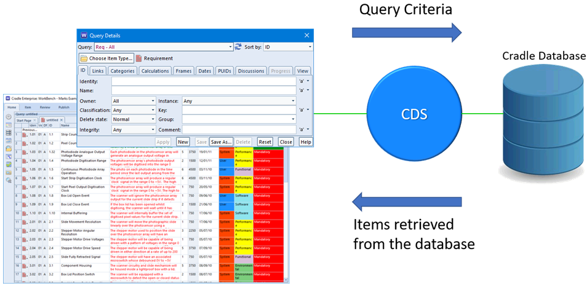Image resolution: width=587 pixels, height=286 pixels.
Task: Open the Frames tab
Action: tap(184, 71)
